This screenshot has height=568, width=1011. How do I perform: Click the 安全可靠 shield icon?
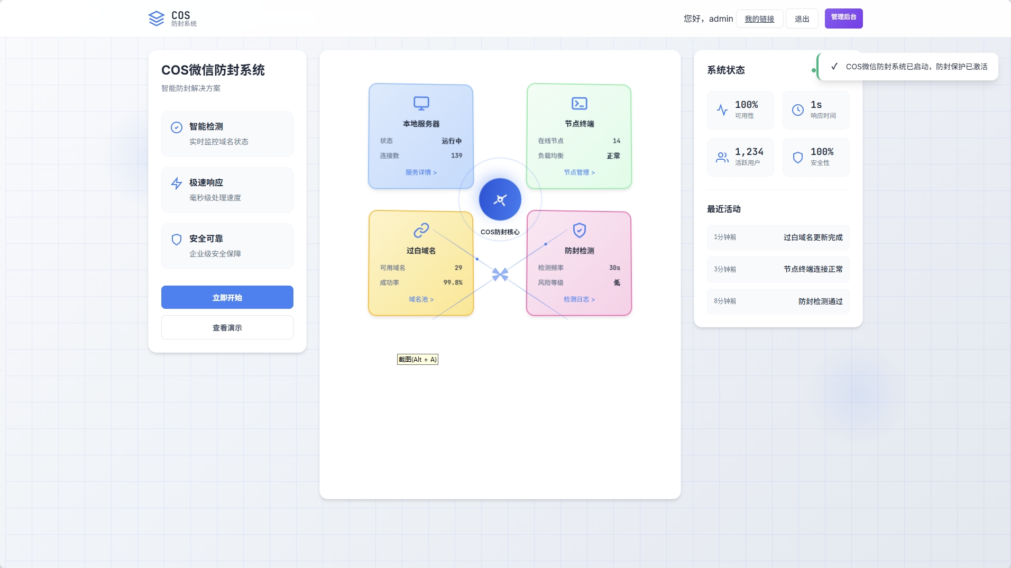(x=177, y=240)
